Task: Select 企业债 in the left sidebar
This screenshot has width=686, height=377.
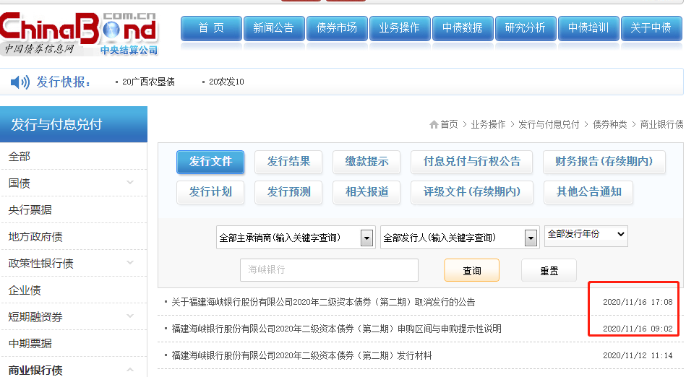Action: [25, 290]
